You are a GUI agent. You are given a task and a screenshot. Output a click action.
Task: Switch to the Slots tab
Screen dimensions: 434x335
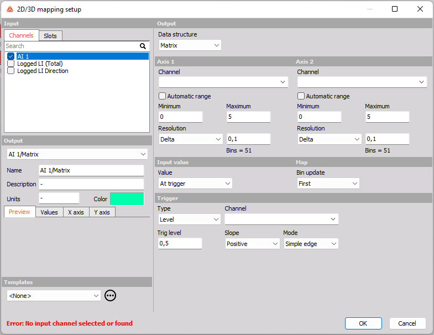coord(50,36)
